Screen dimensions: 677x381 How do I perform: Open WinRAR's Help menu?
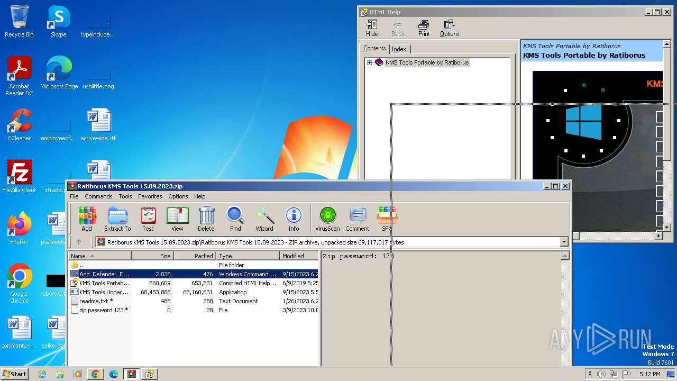pos(200,196)
